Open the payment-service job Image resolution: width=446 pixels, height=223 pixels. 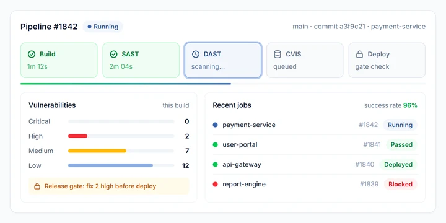tap(315, 125)
